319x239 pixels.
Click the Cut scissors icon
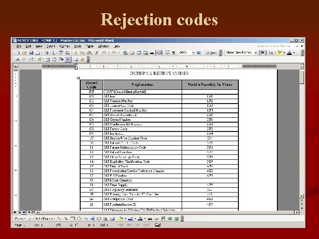click(76, 53)
